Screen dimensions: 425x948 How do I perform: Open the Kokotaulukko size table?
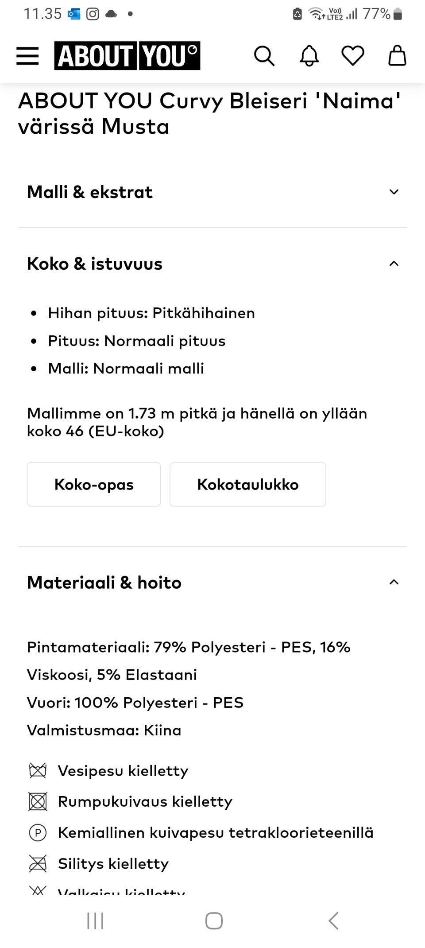pos(247,484)
